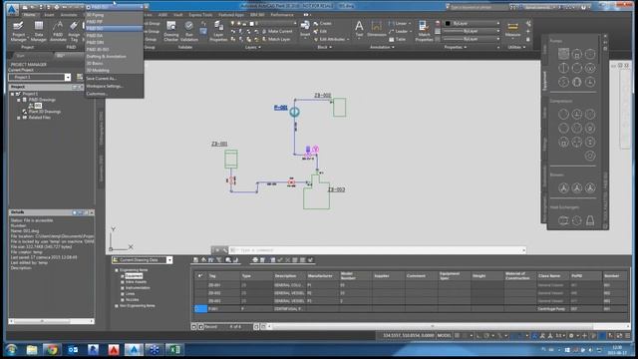Select the Dimension tool

point(377,29)
